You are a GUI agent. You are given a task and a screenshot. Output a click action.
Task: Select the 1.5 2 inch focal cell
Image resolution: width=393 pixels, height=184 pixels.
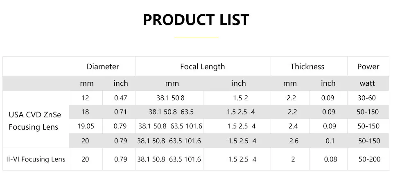pos(240,98)
